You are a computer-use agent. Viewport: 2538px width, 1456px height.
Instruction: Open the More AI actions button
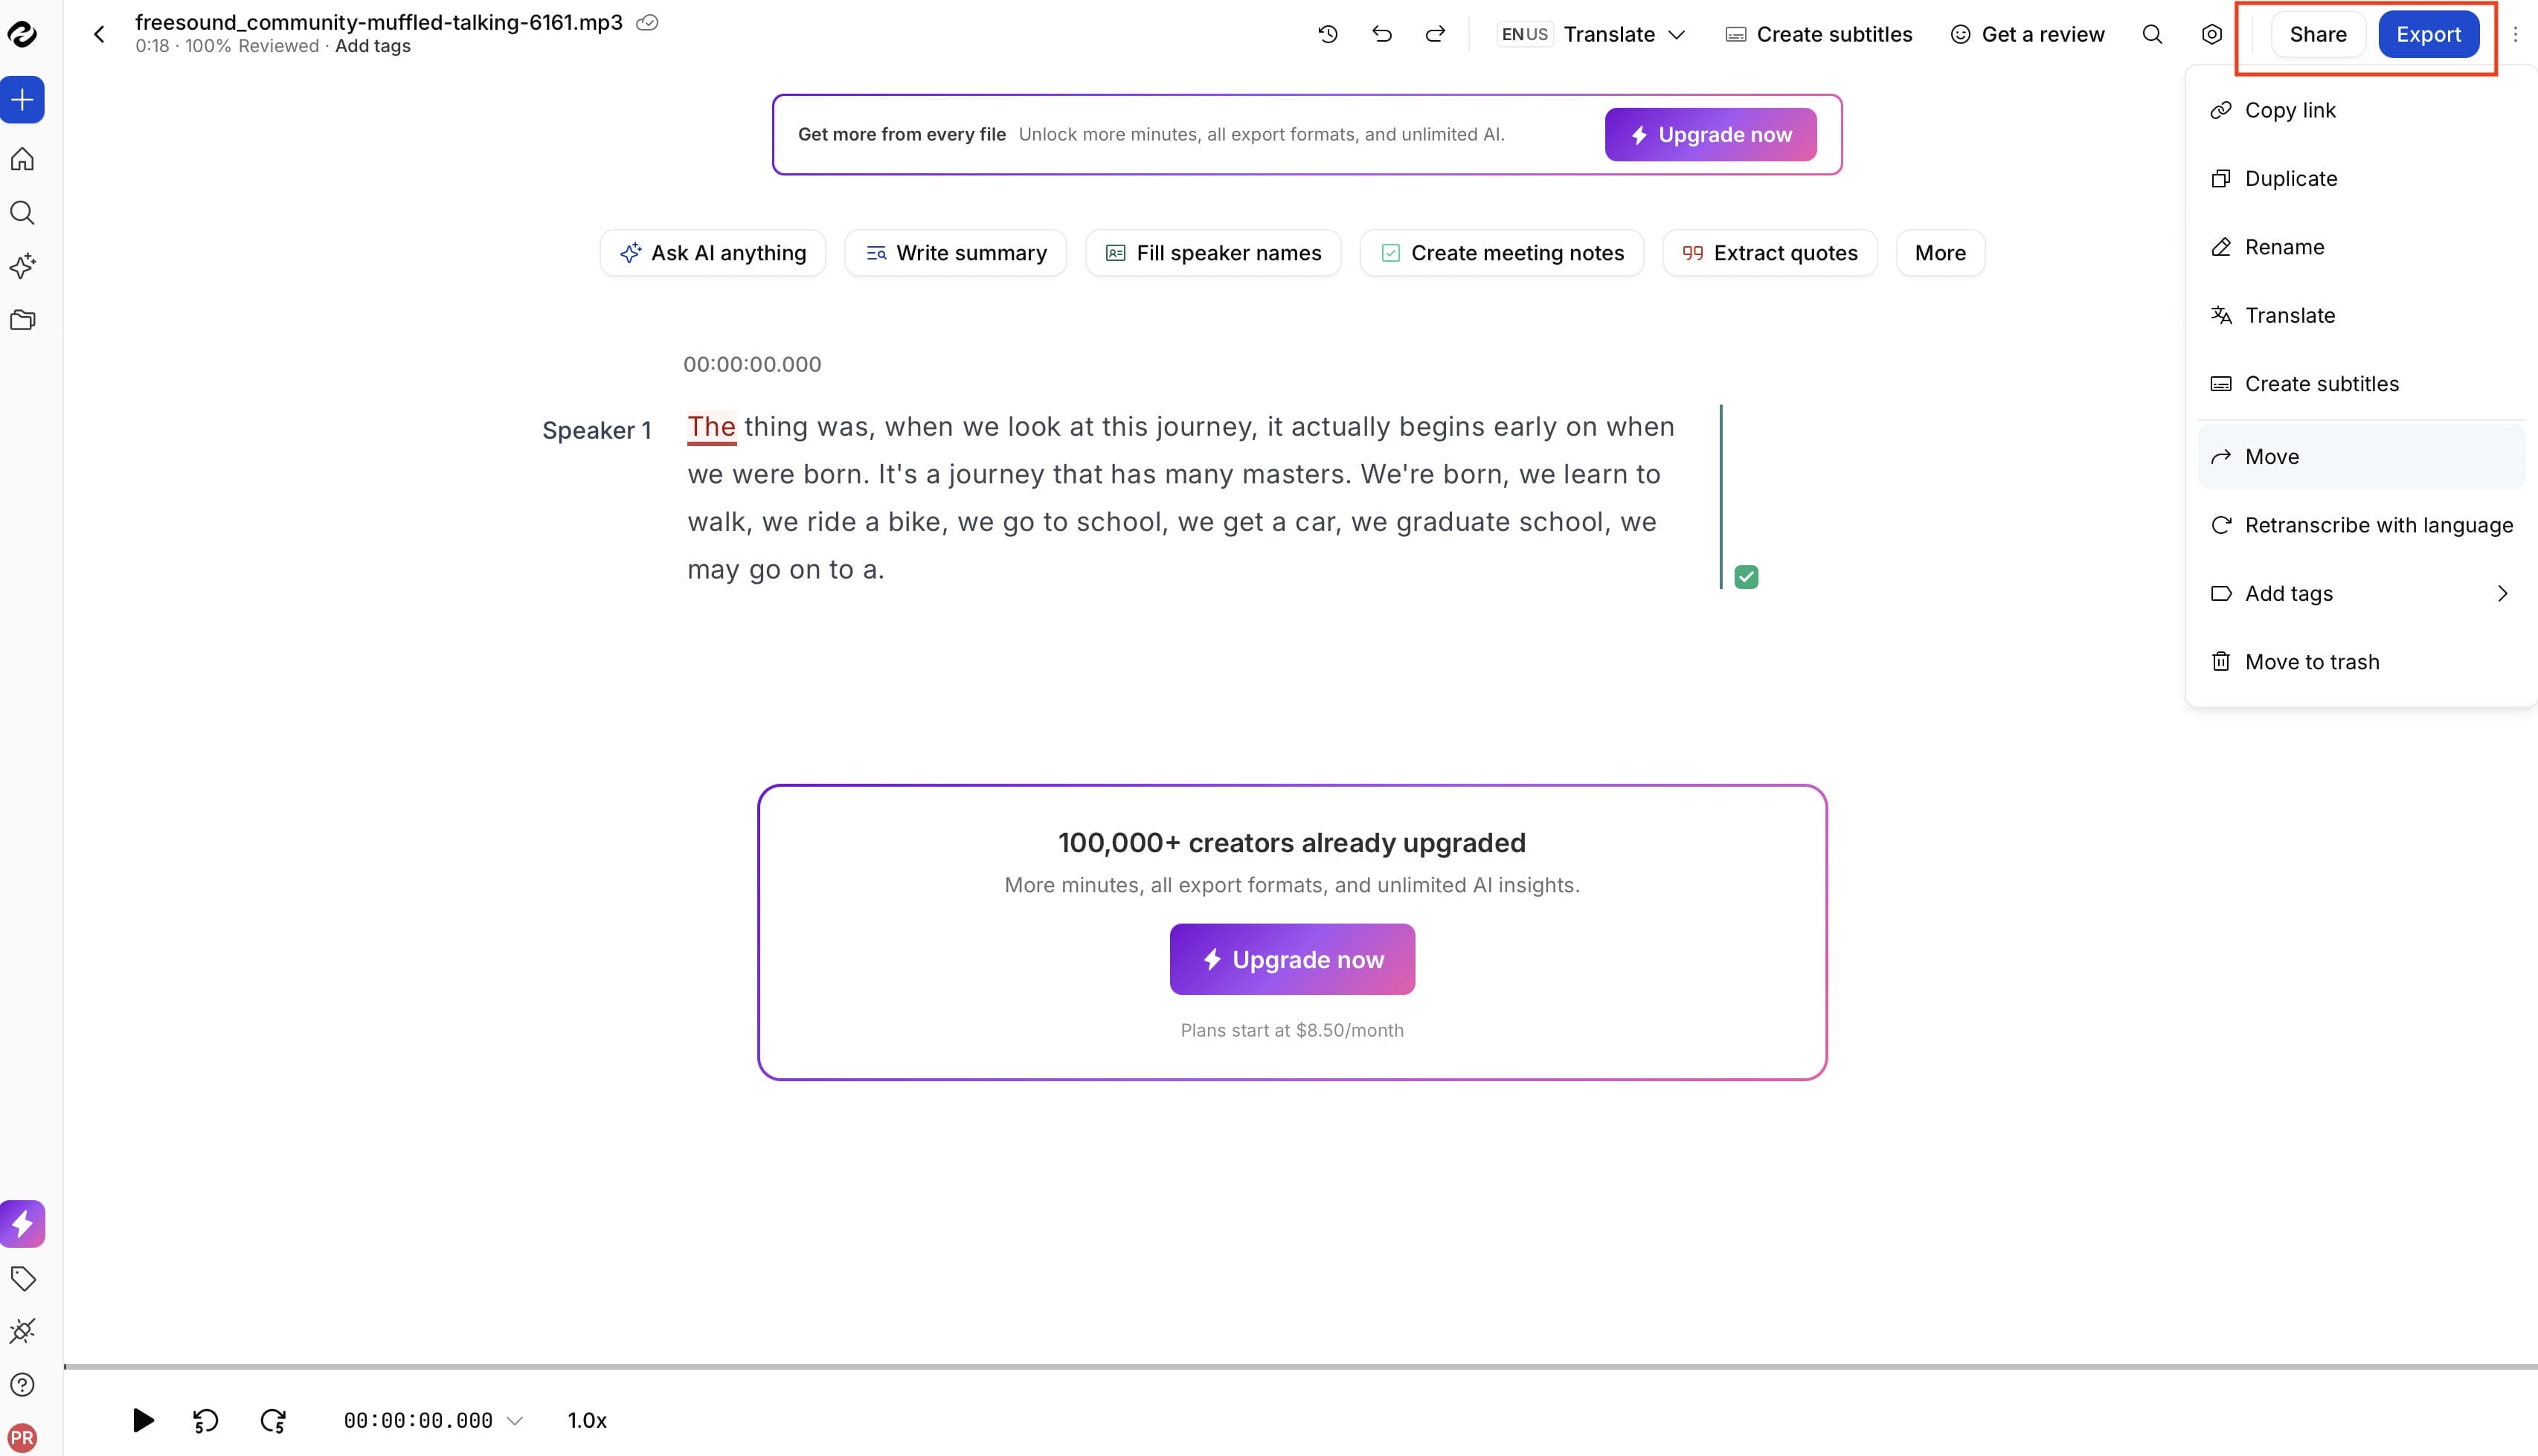pyautogui.click(x=1940, y=253)
